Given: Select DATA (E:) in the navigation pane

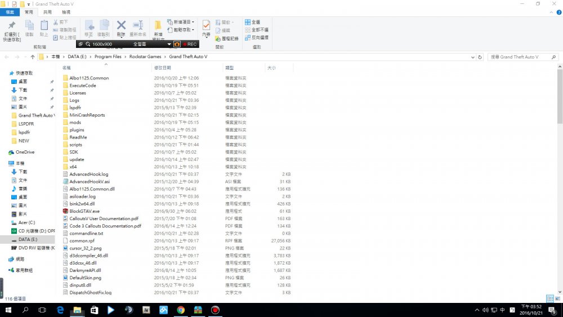Looking at the screenshot, I should 28,239.
